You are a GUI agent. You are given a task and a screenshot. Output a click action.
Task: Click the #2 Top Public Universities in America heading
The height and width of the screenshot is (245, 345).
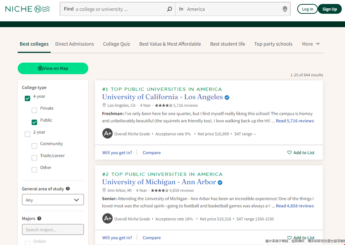(x=162, y=174)
